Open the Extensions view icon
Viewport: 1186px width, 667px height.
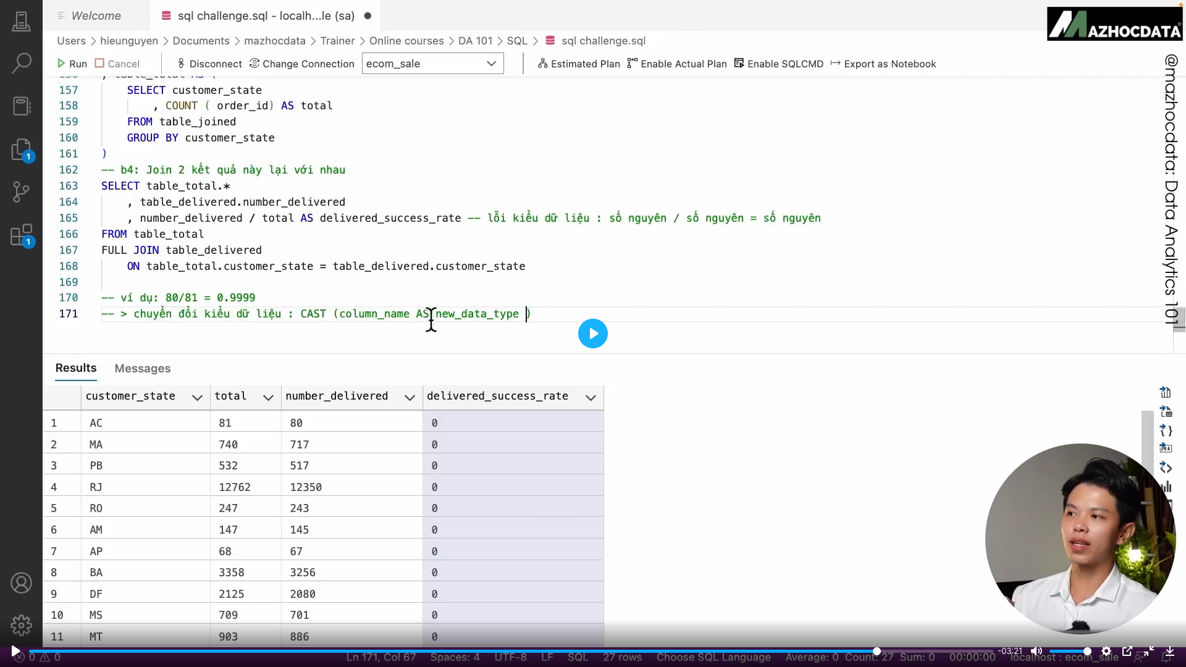click(x=22, y=235)
